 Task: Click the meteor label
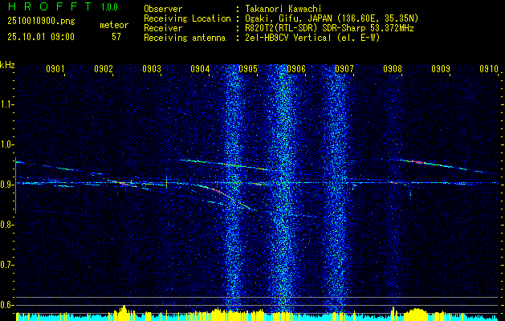[x=114, y=25]
